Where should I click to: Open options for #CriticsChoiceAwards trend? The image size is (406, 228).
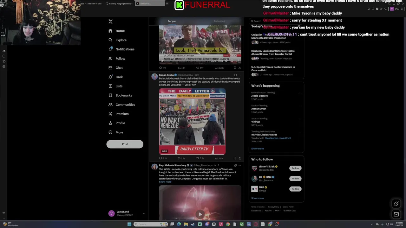pos(300,132)
